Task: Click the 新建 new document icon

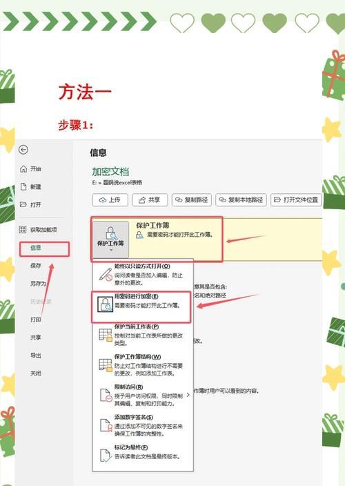Action: coord(23,186)
